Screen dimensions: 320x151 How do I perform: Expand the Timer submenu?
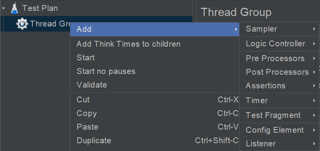tap(279, 100)
